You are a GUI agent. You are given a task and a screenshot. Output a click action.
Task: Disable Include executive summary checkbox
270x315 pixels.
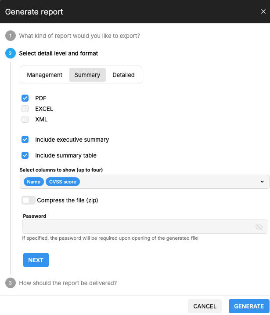point(25,139)
